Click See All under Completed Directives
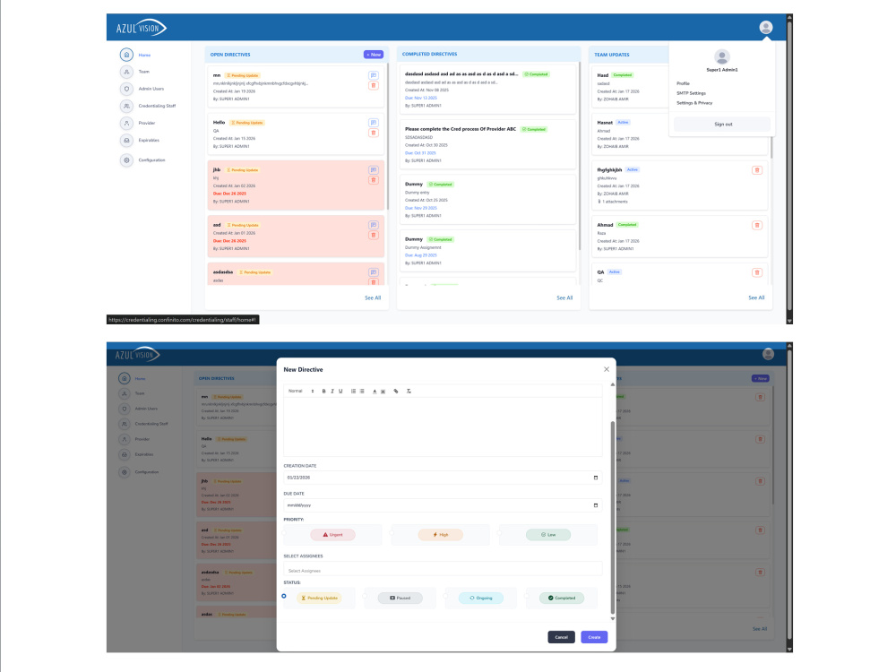Viewport: 896px width, 672px height. click(x=564, y=297)
